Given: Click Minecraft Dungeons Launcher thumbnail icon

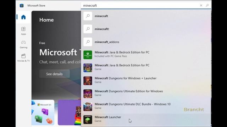Looking at the screenshot, I should pyautogui.click(x=88, y=81).
